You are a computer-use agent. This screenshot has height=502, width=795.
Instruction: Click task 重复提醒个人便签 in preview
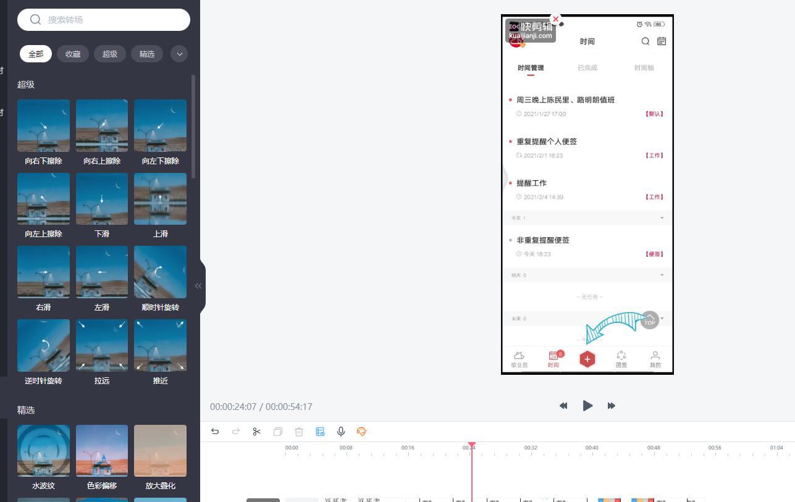(x=547, y=141)
